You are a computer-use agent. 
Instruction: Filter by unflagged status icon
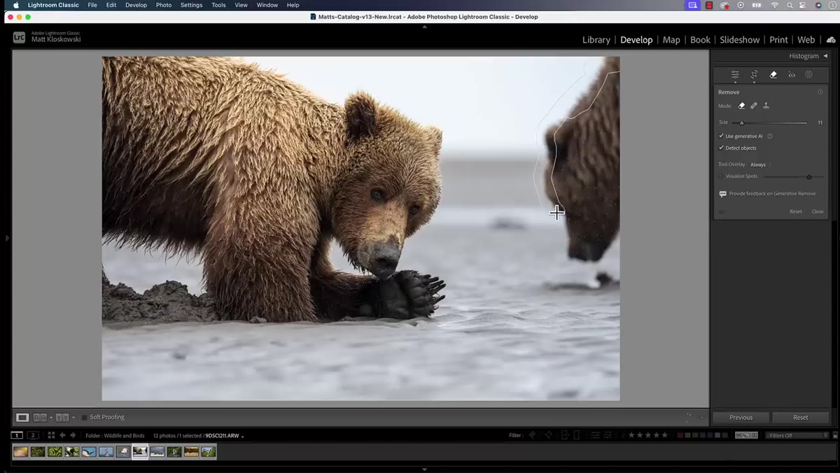tap(548, 435)
